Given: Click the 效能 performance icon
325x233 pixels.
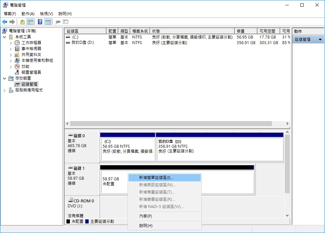Looking at the screenshot, I should [x=17, y=66].
